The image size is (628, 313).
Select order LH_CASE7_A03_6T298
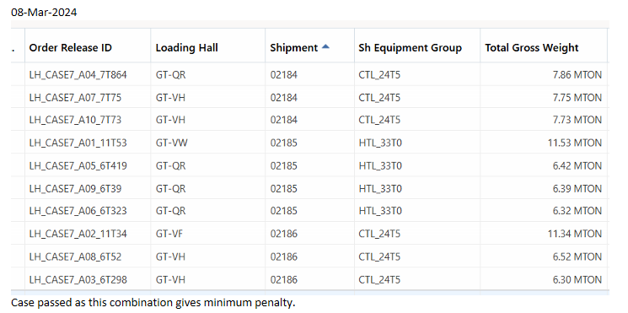tap(78, 279)
